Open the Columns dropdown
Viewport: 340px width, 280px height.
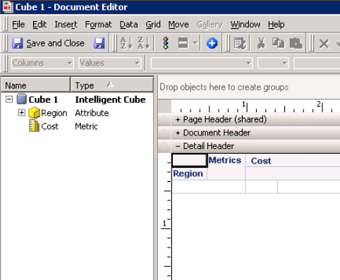pos(42,63)
